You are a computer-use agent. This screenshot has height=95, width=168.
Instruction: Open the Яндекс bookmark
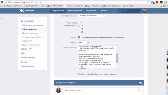8,6
